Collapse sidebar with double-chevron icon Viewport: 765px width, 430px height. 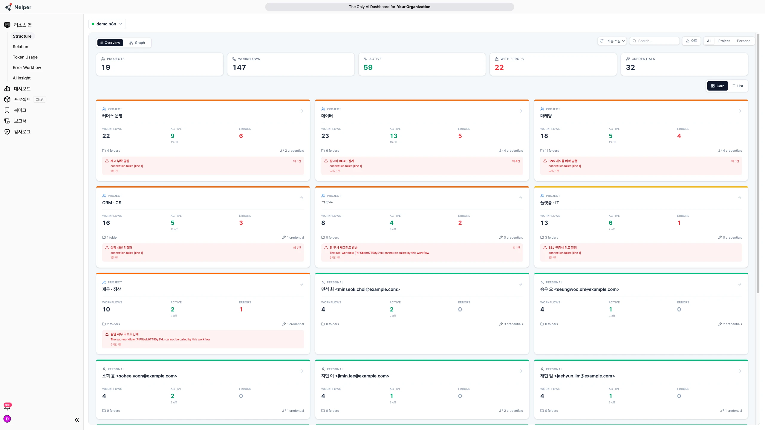tap(77, 420)
